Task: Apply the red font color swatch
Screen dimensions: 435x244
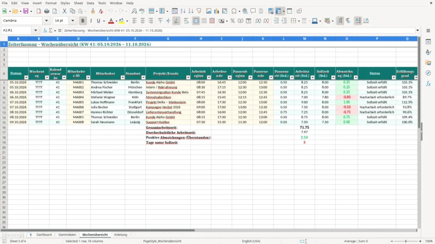Action: pyautogui.click(x=111, y=21)
